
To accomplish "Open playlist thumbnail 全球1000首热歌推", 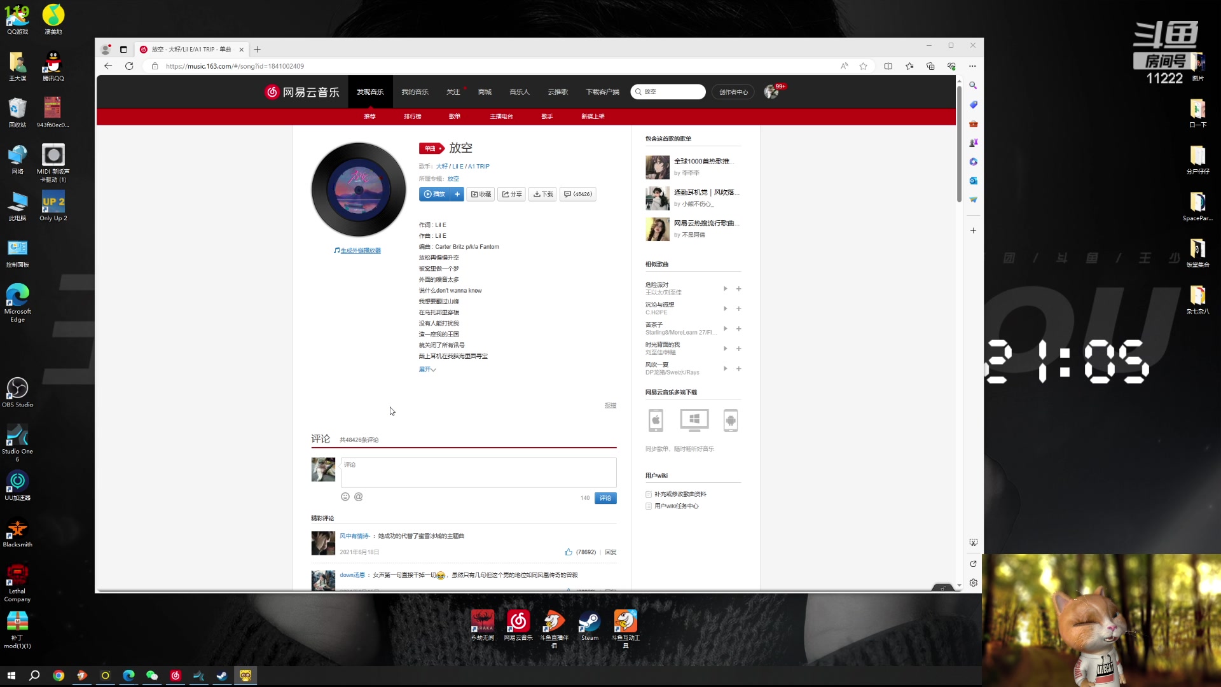I will [x=658, y=167].
